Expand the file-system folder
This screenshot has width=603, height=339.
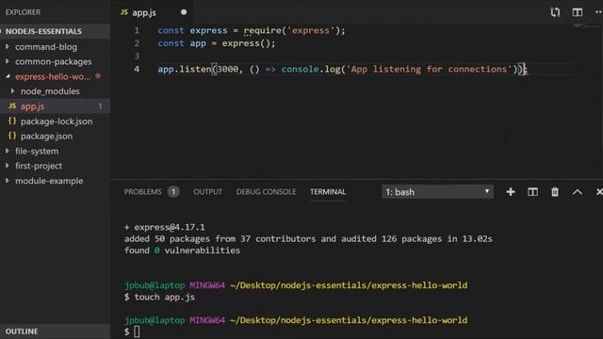pos(37,151)
